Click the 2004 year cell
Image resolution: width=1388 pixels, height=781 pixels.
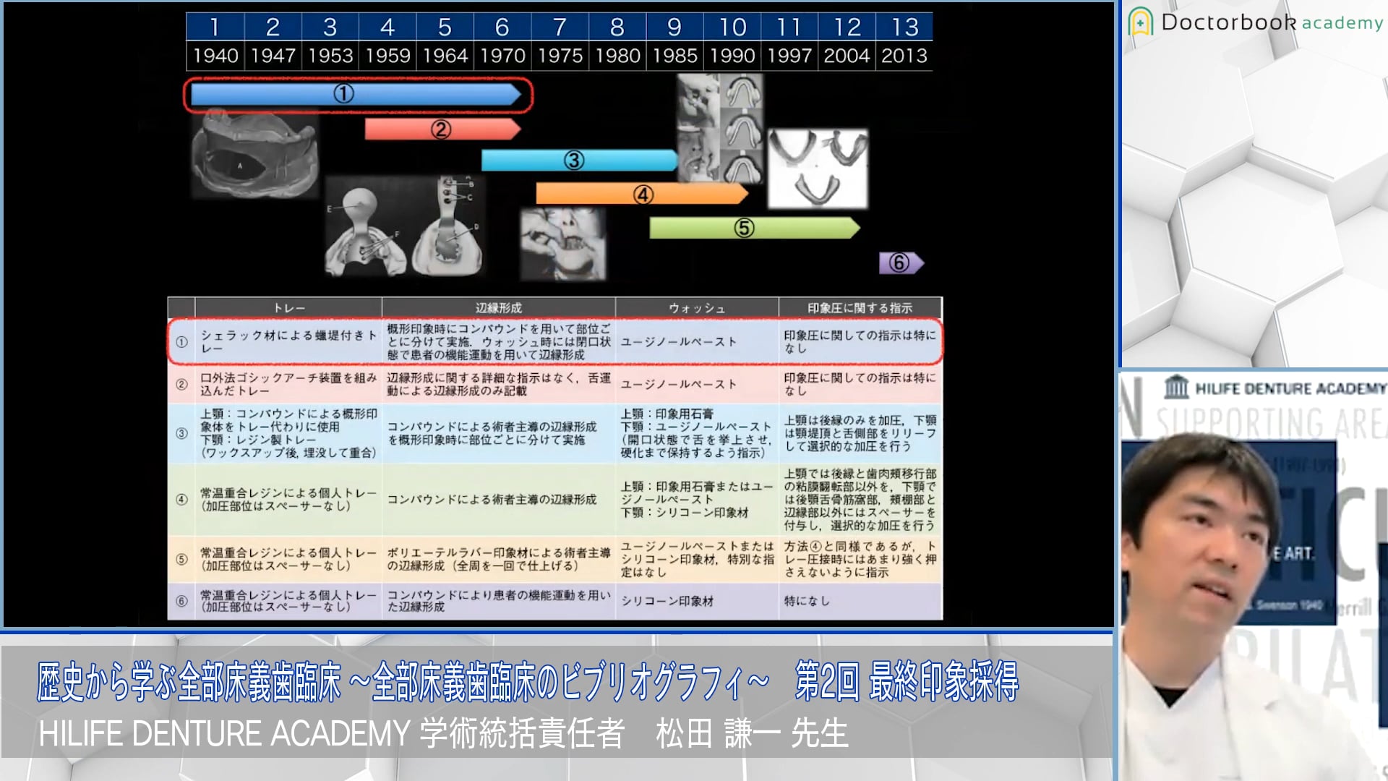click(847, 56)
